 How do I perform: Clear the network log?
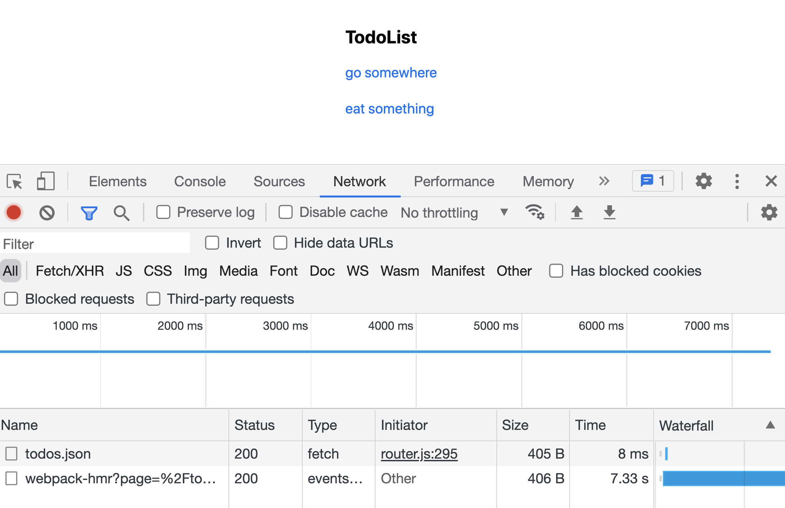click(47, 213)
